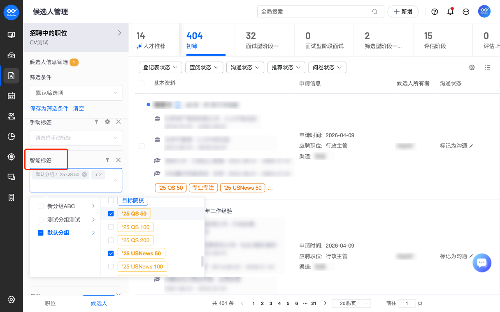The width and height of the screenshot is (500, 312).
Task: Switch to the 面试型阶段面试 tab
Action: [324, 40]
